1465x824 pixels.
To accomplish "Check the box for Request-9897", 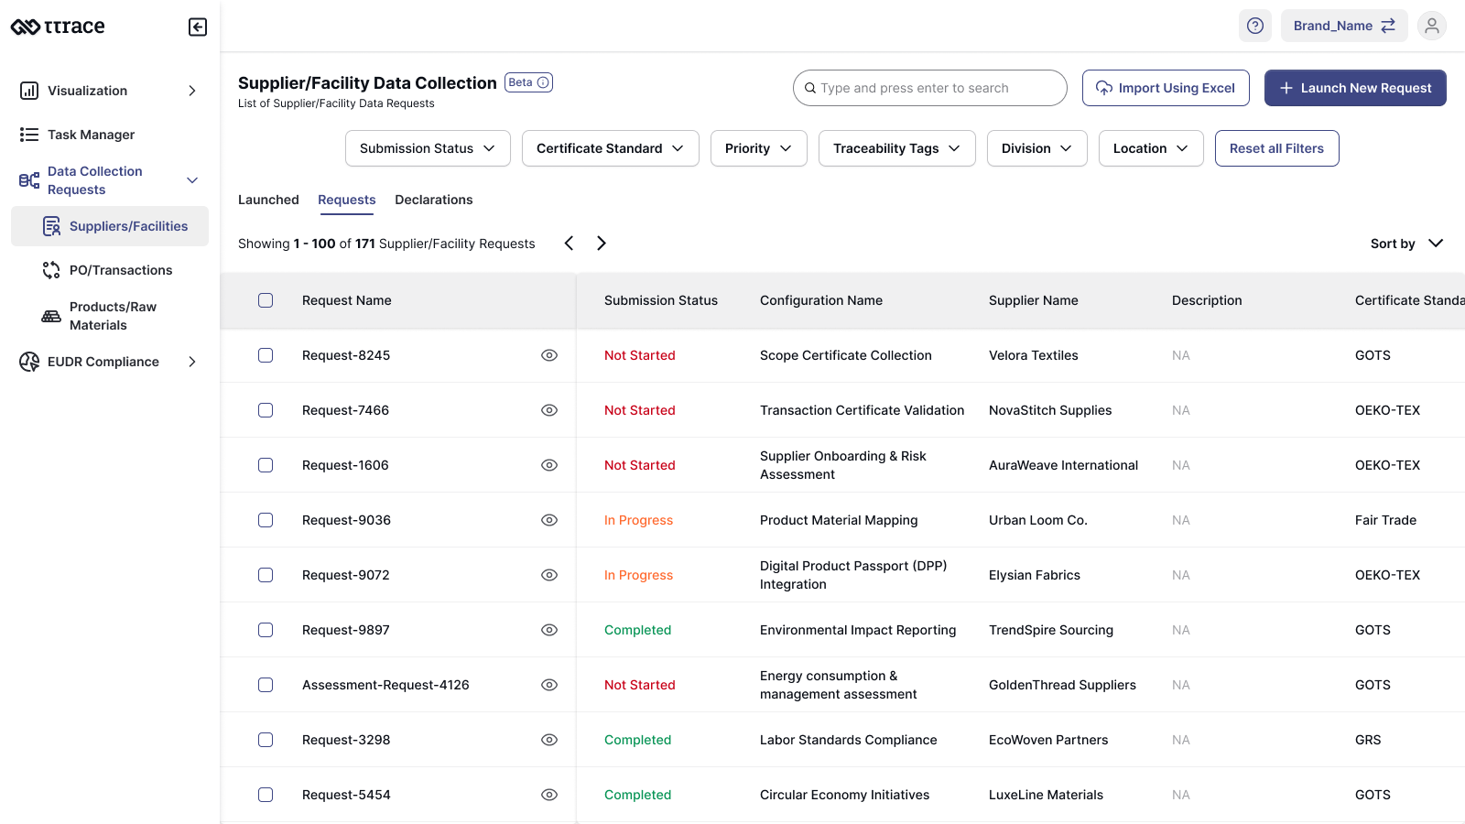I will (x=266, y=630).
